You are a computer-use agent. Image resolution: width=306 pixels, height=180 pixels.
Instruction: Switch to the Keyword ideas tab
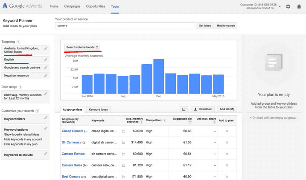[x=98, y=109]
